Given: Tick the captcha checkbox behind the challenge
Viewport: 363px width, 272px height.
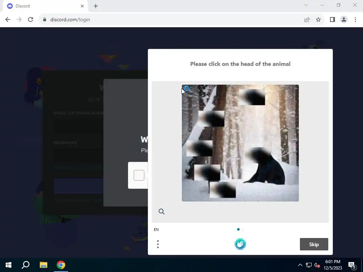Looking at the screenshot, I should click(x=139, y=175).
